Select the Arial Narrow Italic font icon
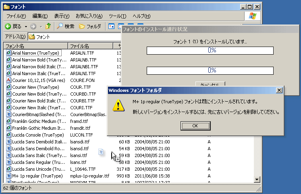 click(x=8, y=73)
